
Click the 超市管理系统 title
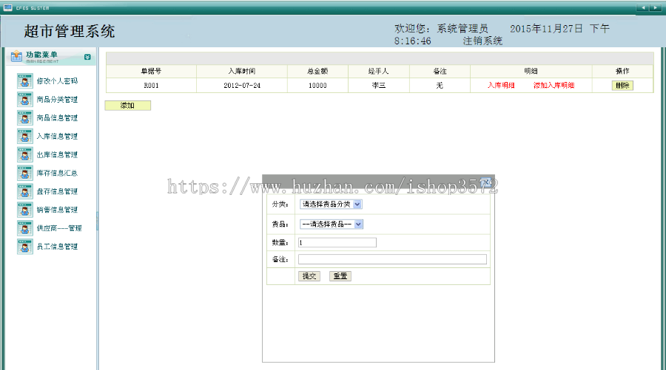(70, 31)
